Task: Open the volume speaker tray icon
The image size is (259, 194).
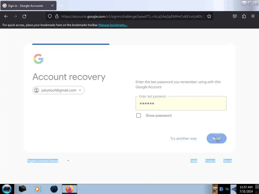Action: click(x=233, y=189)
